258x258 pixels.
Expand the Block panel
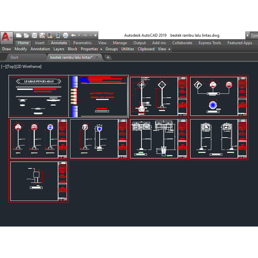(72, 49)
